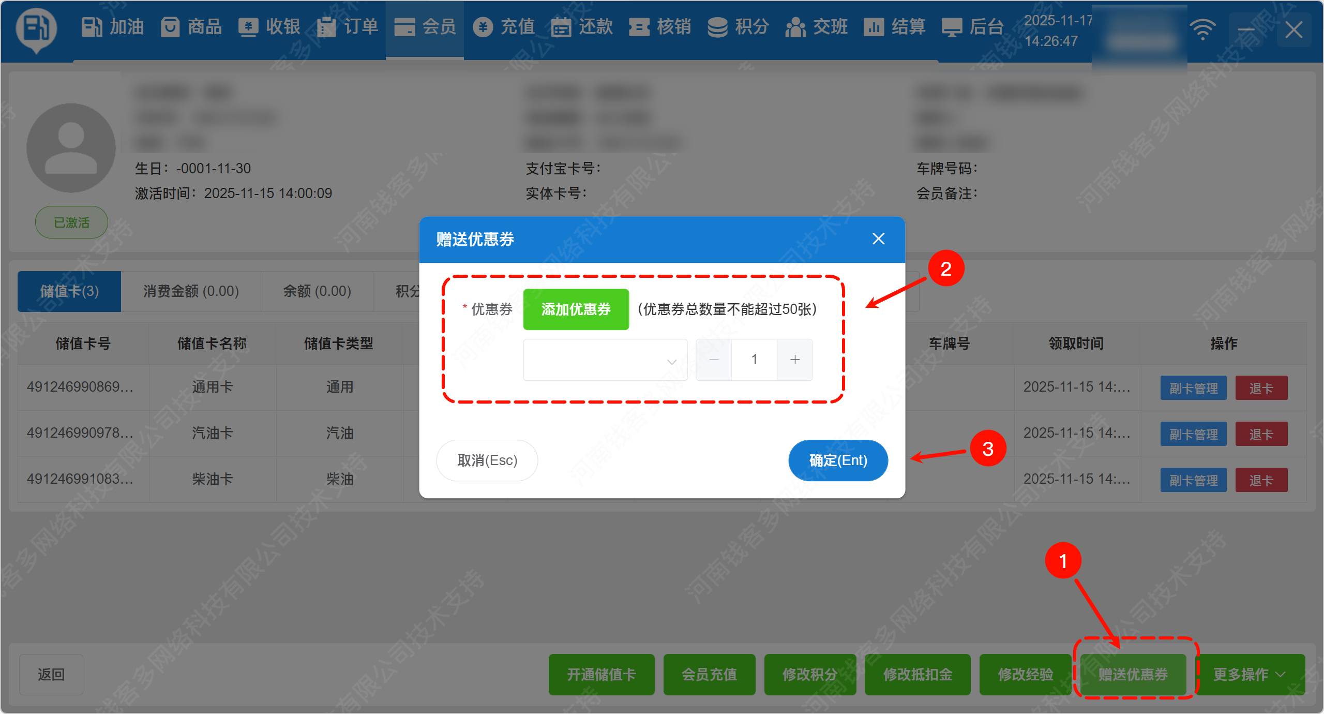Click the coupon quantity input field
This screenshot has width=1324, height=714.
[x=754, y=360]
